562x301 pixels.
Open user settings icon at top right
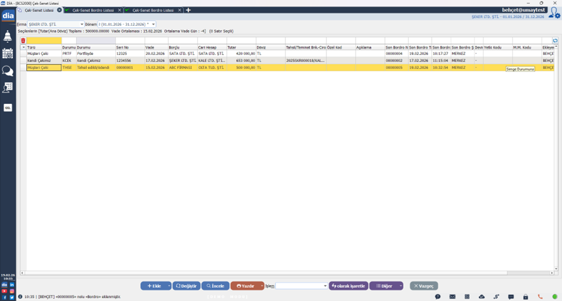click(x=554, y=12)
